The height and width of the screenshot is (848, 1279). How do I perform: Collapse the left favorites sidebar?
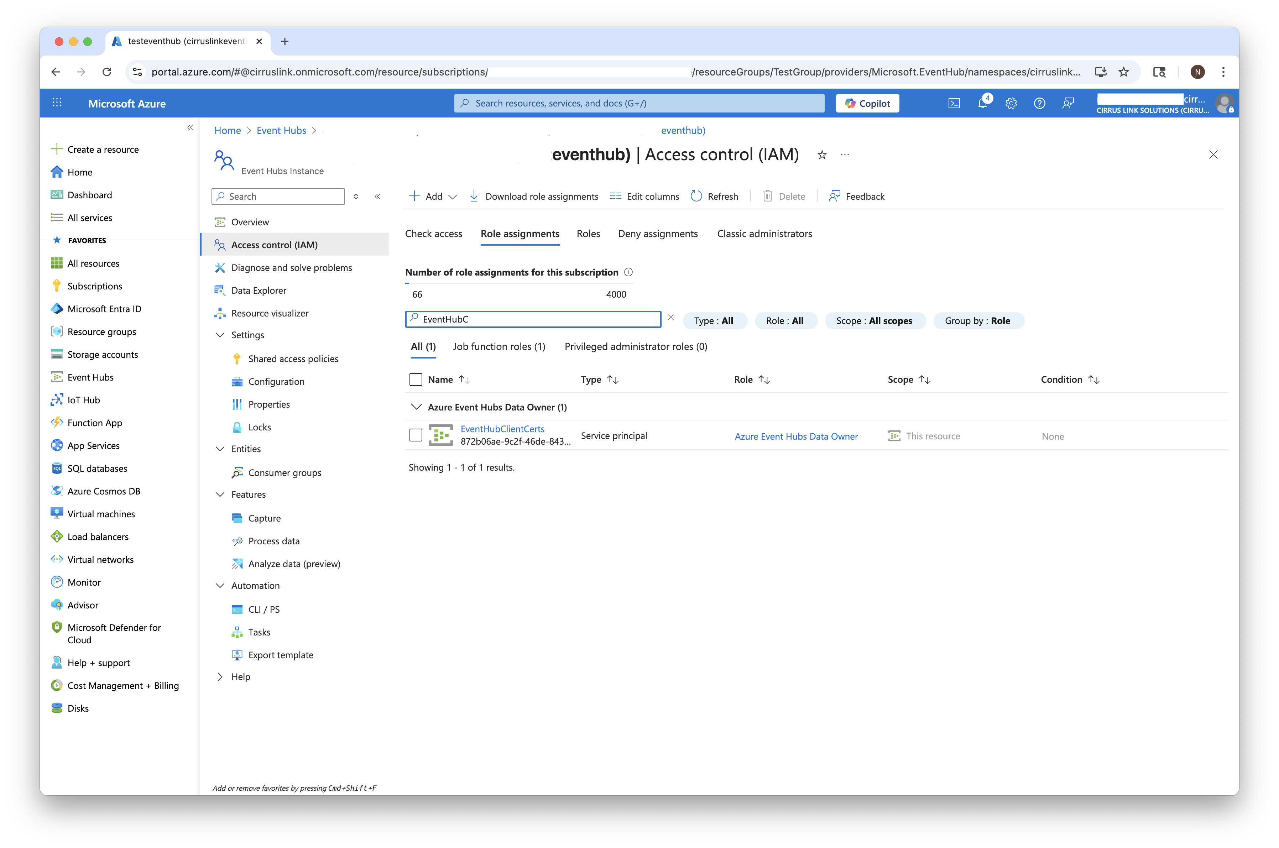[190, 128]
